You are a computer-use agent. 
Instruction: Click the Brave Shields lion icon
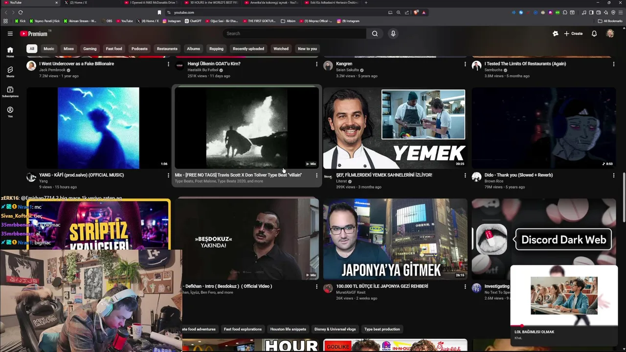tap(416, 12)
